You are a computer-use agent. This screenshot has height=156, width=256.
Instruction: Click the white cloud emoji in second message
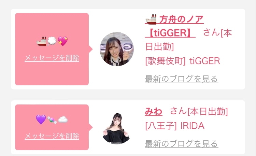tap(63, 119)
